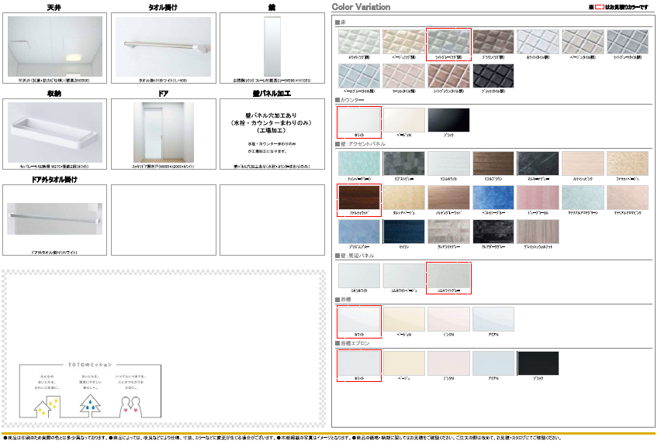
Task: Pick the pink bathtub color swatch
Action: click(x=448, y=319)
